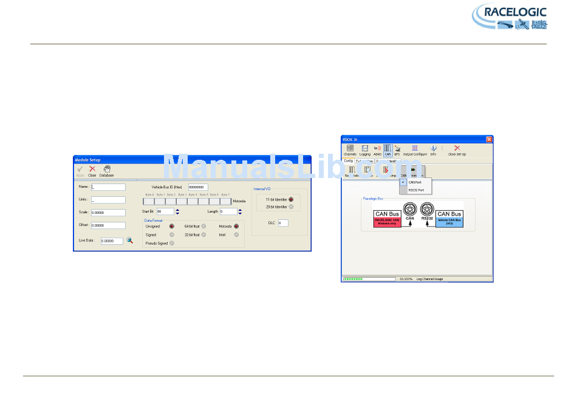
Task: Decrease the Length value
Action: (x=241, y=213)
